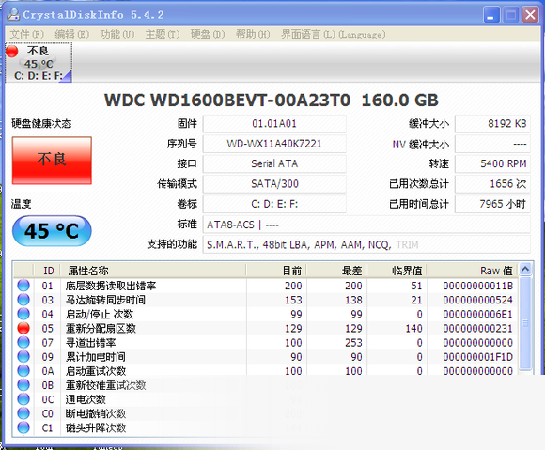Open the 编辑(E) menu
The height and width of the screenshot is (450, 545).
tap(71, 34)
